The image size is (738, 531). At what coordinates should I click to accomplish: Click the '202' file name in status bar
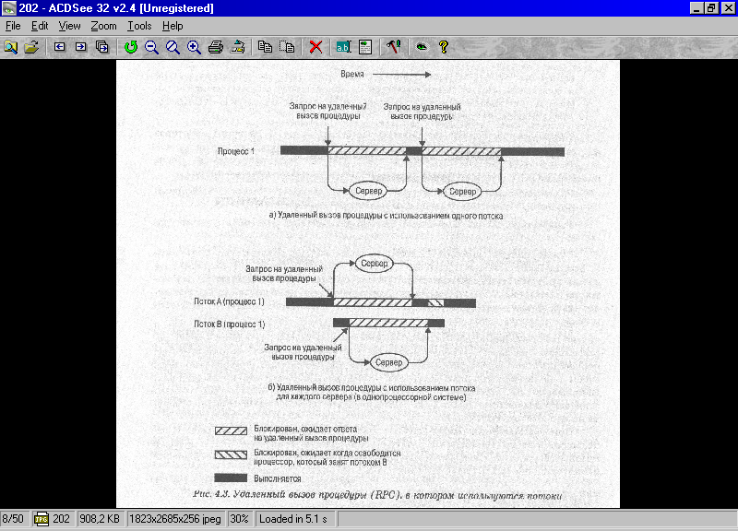tap(61, 519)
